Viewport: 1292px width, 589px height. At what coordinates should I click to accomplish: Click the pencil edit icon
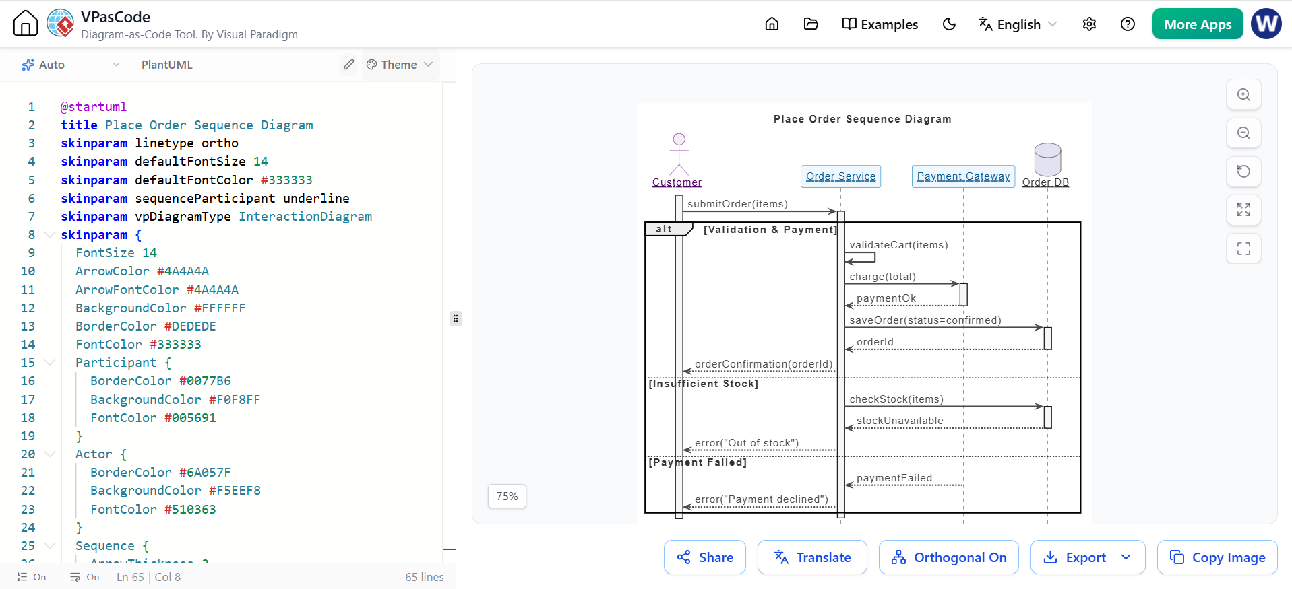click(348, 65)
